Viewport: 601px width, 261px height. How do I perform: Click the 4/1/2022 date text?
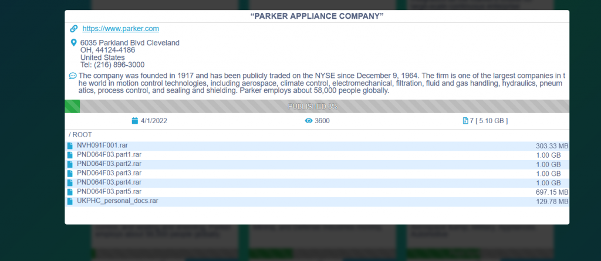pos(154,121)
